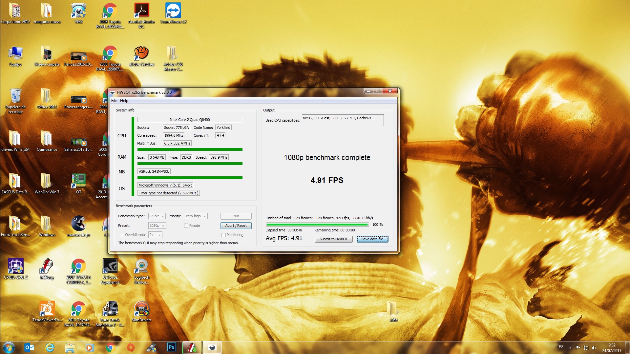Click the Microsoft Windows 7 OS field

coord(165,185)
